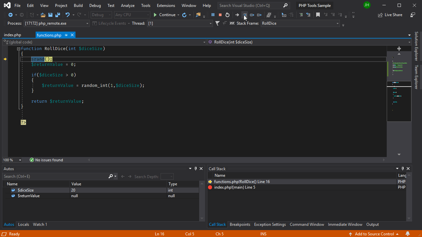Click the circular Restart debugging icon
Viewport: 422px width, 237px height.
pyautogui.click(x=227, y=15)
